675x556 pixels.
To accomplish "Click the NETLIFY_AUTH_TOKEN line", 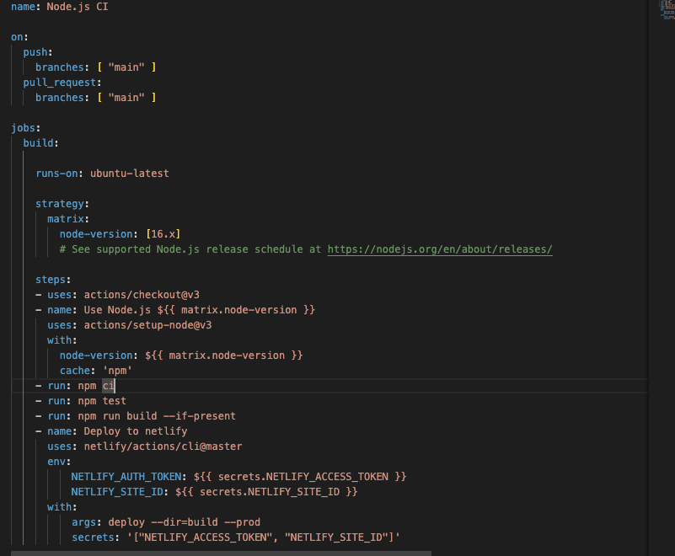I will click(x=238, y=477).
